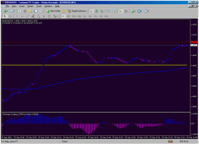Open the Profiles toolbar button
The height and width of the screenshot is (144, 199).
11,11
